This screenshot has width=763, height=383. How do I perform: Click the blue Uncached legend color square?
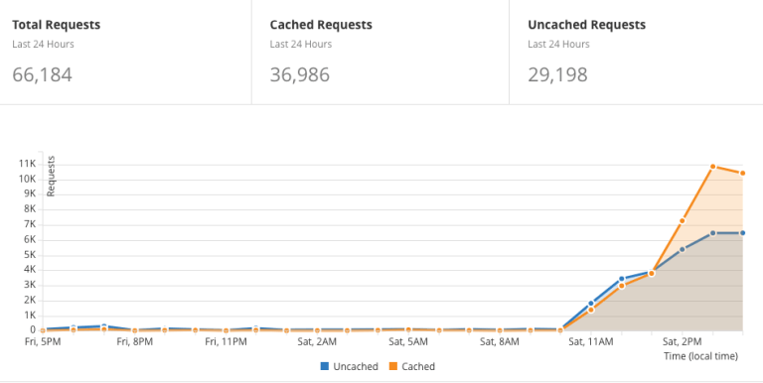[325, 366]
